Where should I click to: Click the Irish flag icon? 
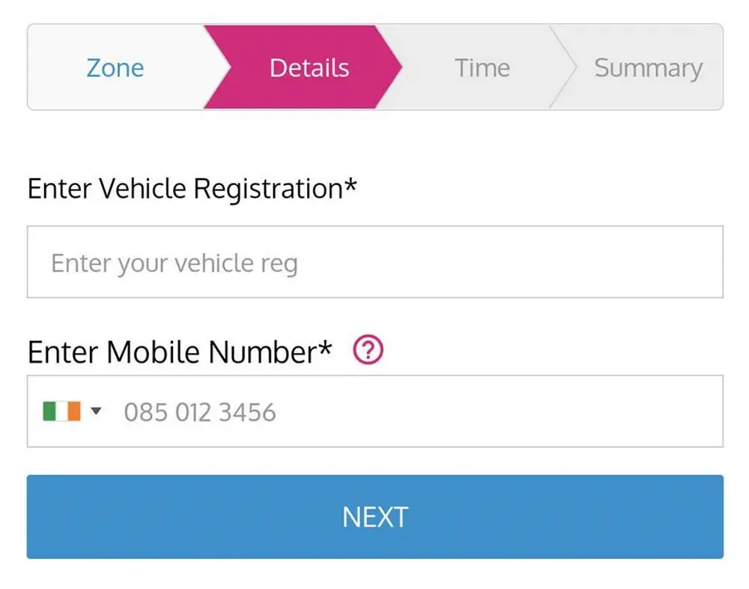click(x=61, y=411)
